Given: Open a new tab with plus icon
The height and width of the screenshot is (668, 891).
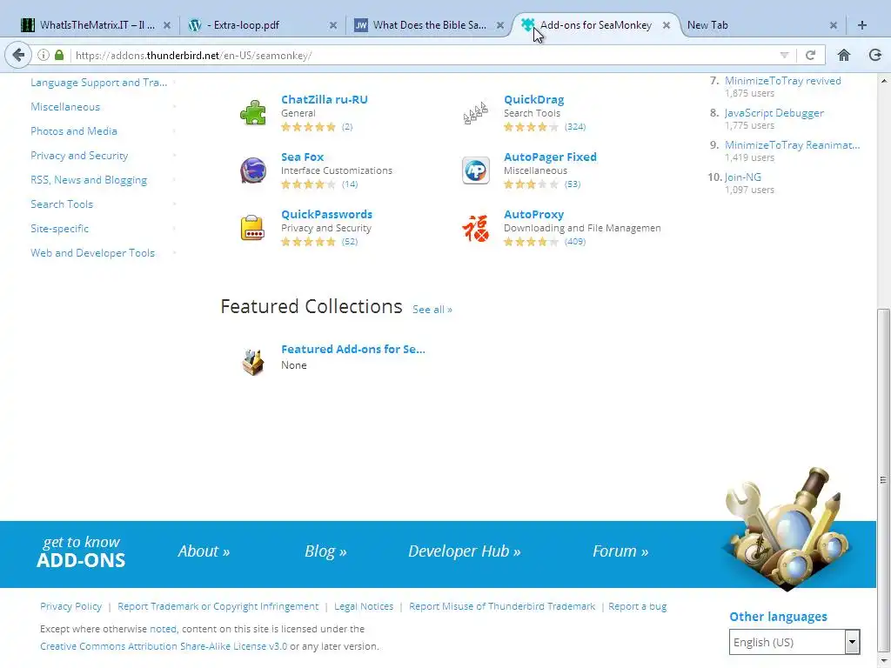Looking at the screenshot, I should [x=862, y=25].
